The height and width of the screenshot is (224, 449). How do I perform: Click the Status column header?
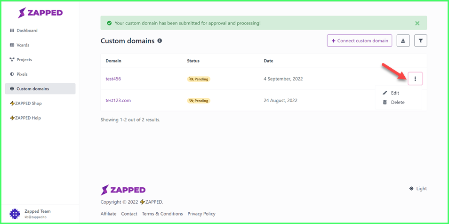[x=193, y=61]
